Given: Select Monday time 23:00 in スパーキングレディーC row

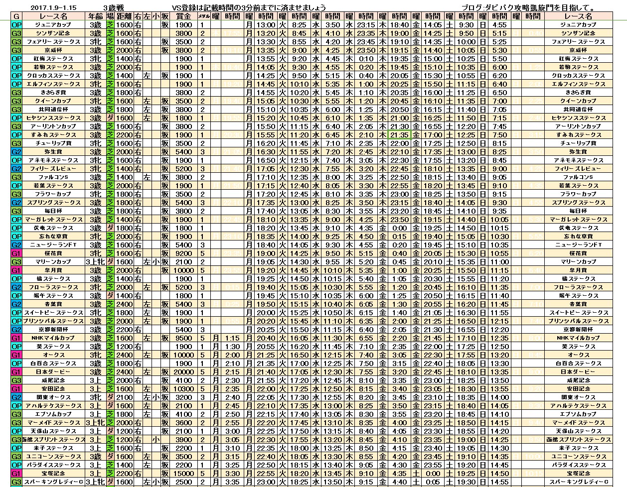Looking at the screenshot, I should tap(266, 482).
